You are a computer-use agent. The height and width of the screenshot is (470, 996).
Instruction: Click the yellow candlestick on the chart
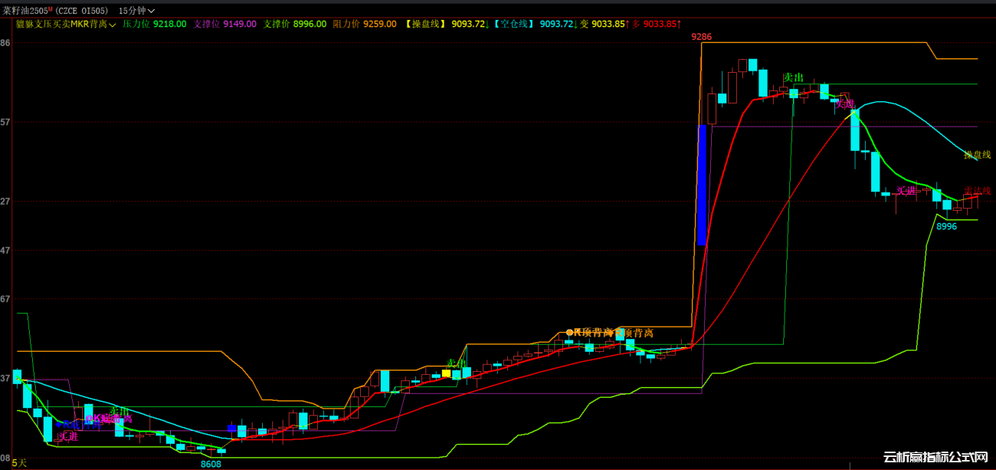coord(446,373)
